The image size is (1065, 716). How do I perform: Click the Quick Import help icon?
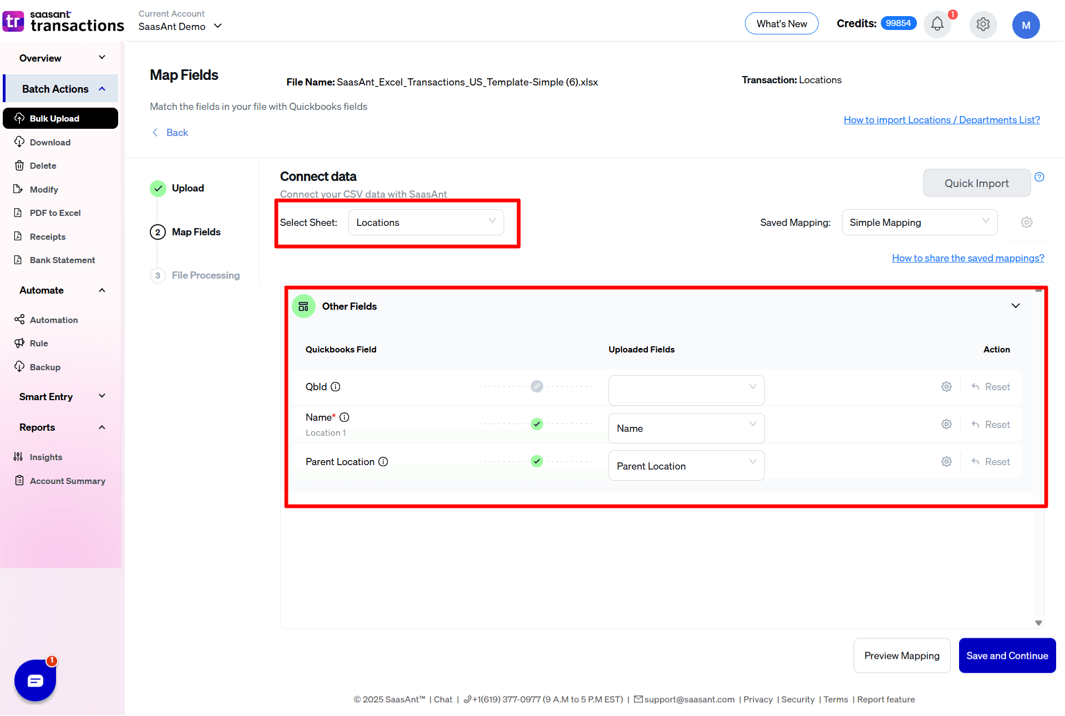click(x=1039, y=177)
